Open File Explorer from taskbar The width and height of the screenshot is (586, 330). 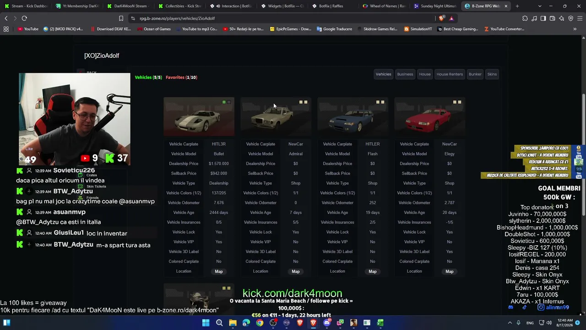(x=233, y=323)
